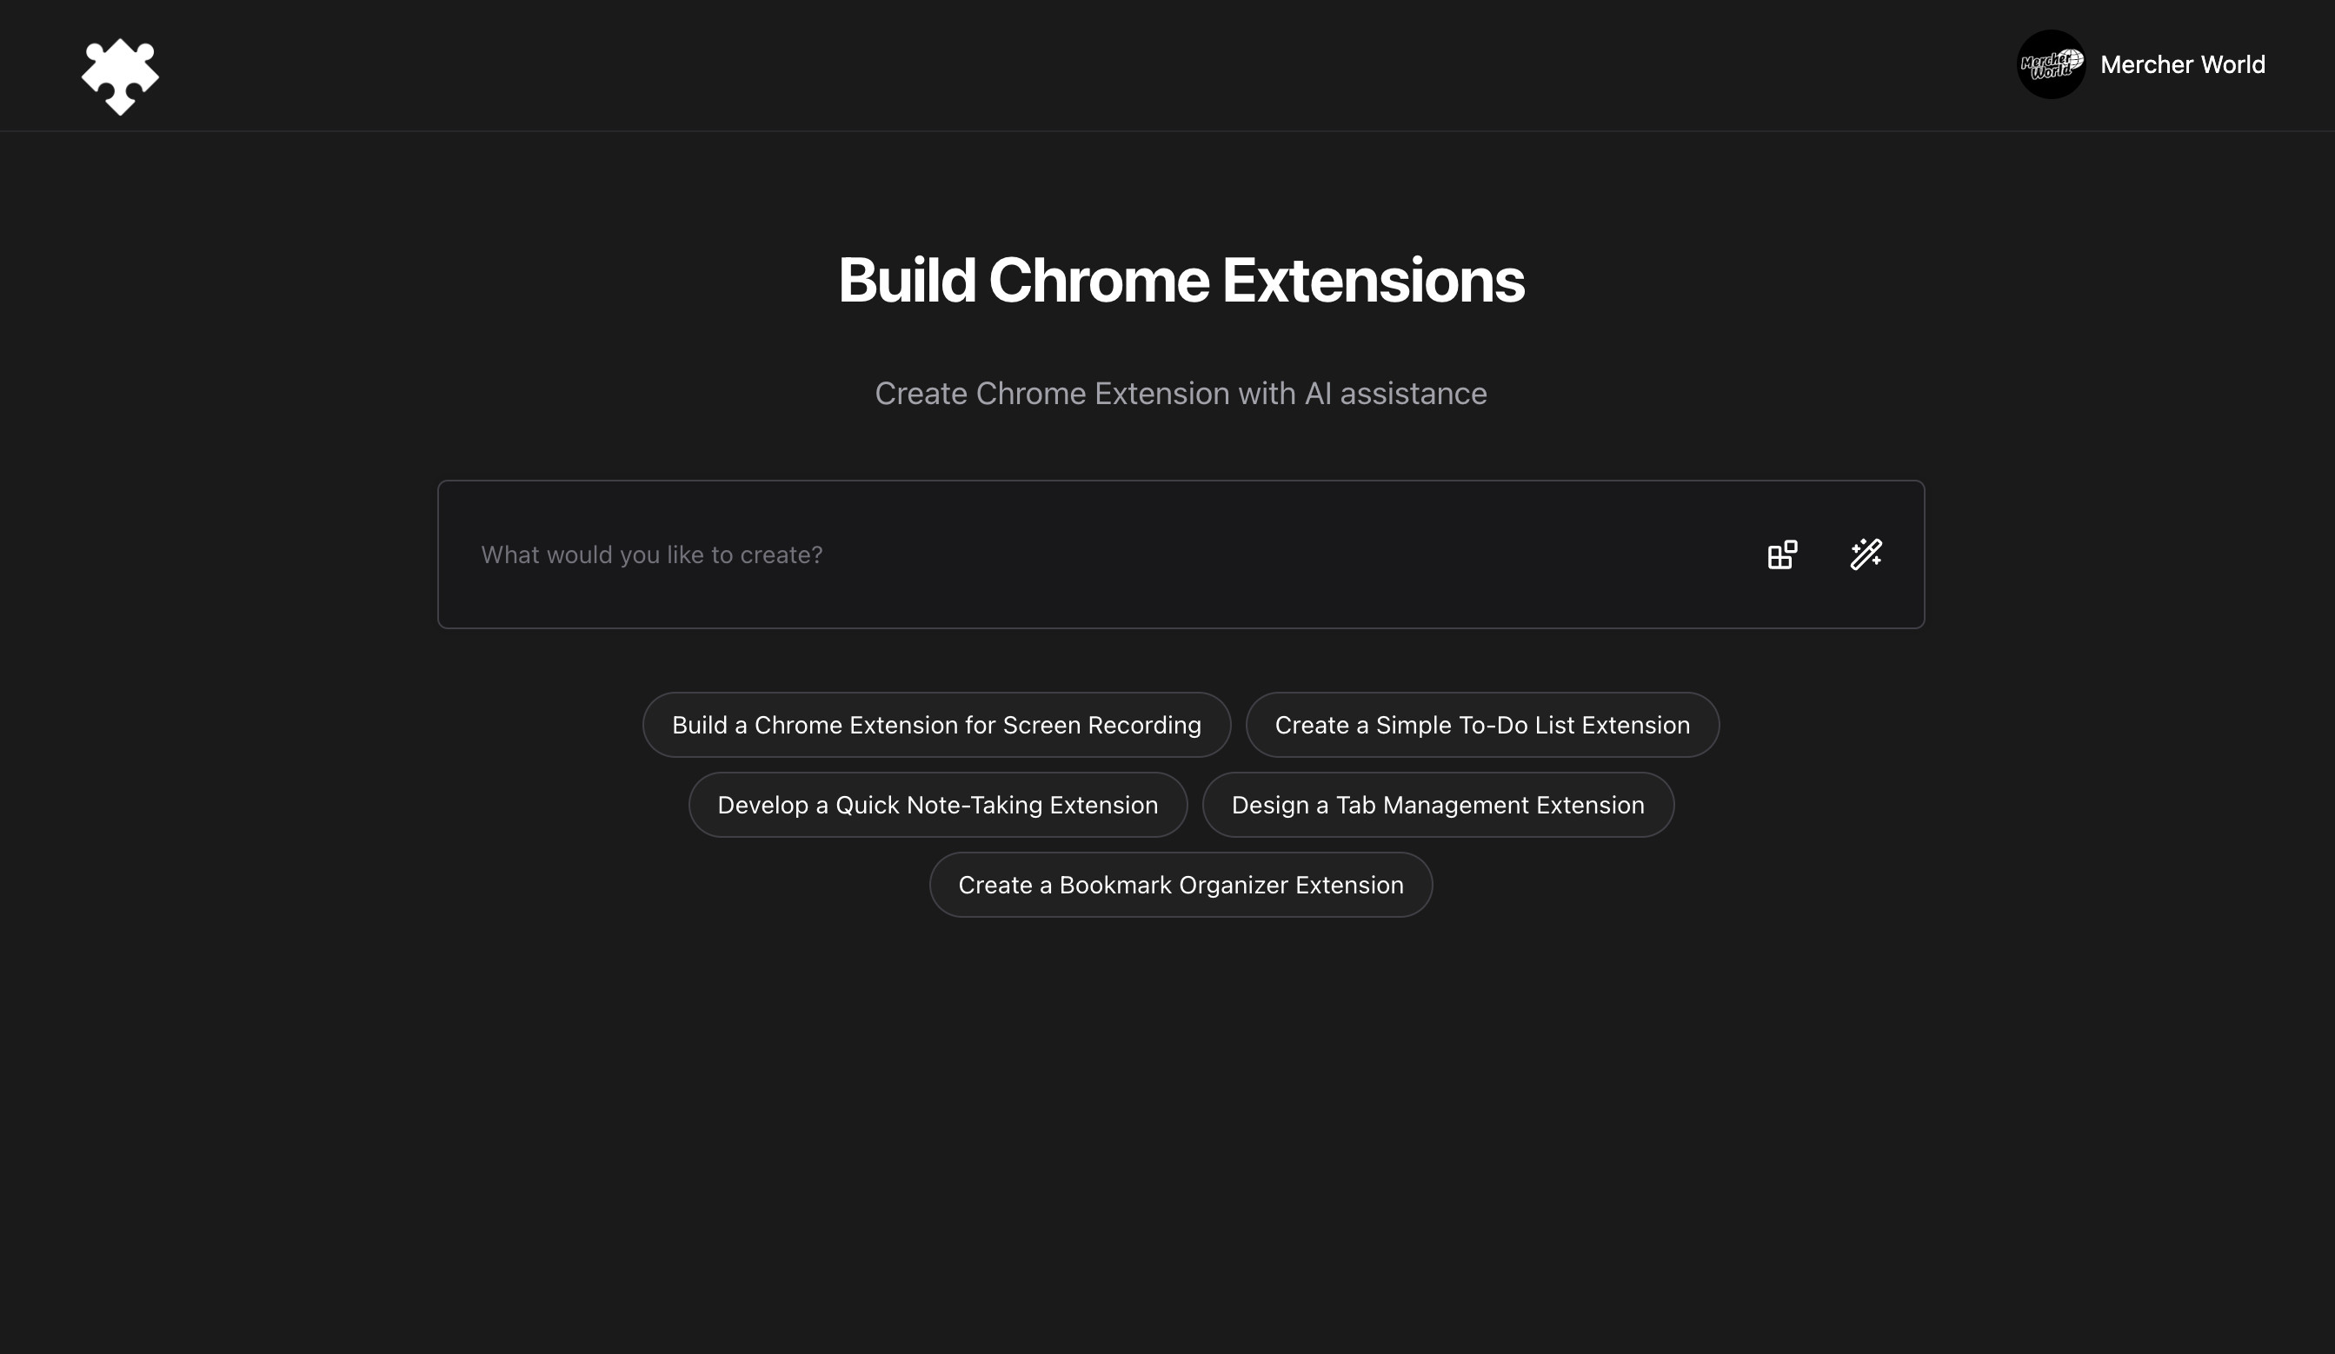
Task: Click the 'Build Chrome Extensions' heading
Action: (x=1181, y=281)
